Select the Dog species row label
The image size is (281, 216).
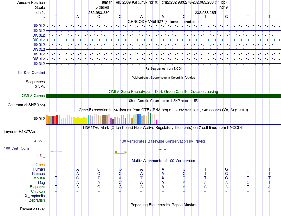pos(41,183)
